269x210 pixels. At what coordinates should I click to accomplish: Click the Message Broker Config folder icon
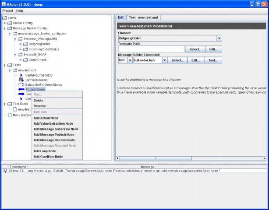click(x=10, y=28)
